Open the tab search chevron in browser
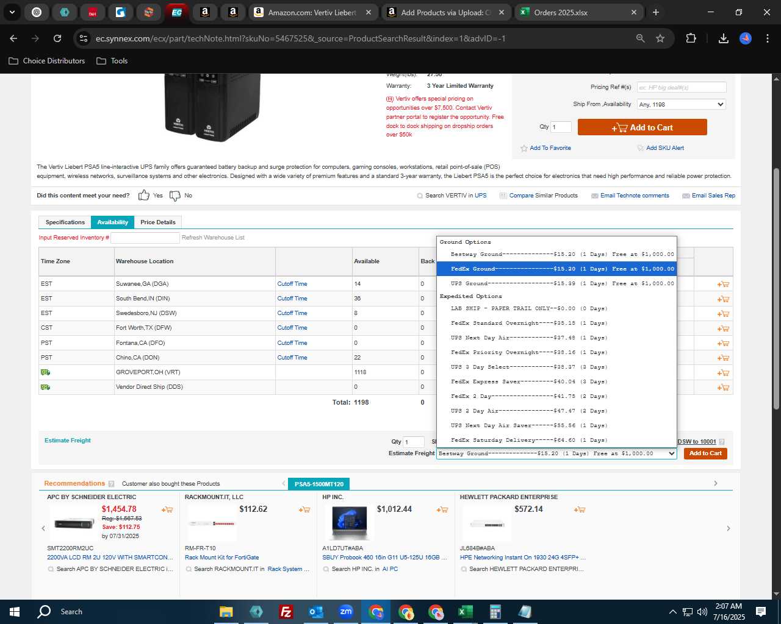Viewport: 781px width, 624px height. click(12, 12)
